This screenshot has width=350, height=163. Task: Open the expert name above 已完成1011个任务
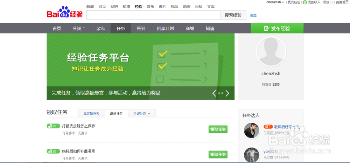pos(270,151)
